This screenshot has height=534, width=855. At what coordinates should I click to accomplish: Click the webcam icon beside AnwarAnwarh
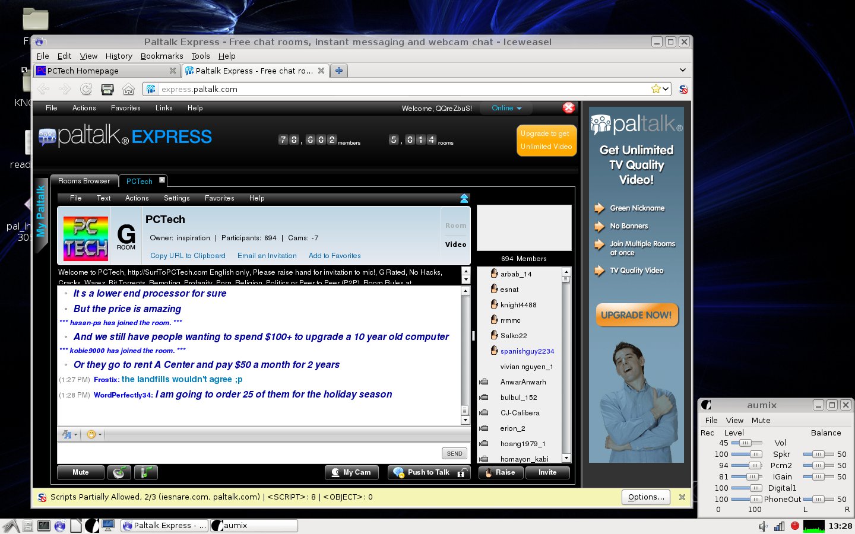click(x=484, y=382)
